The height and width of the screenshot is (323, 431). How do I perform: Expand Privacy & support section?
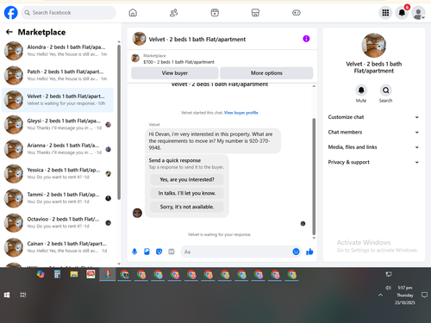(373, 162)
